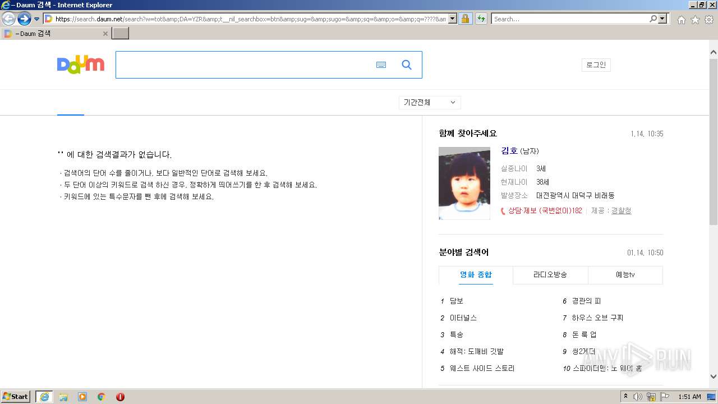Click the 로그인 login button
The width and height of the screenshot is (718, 404).
point(596,65)
